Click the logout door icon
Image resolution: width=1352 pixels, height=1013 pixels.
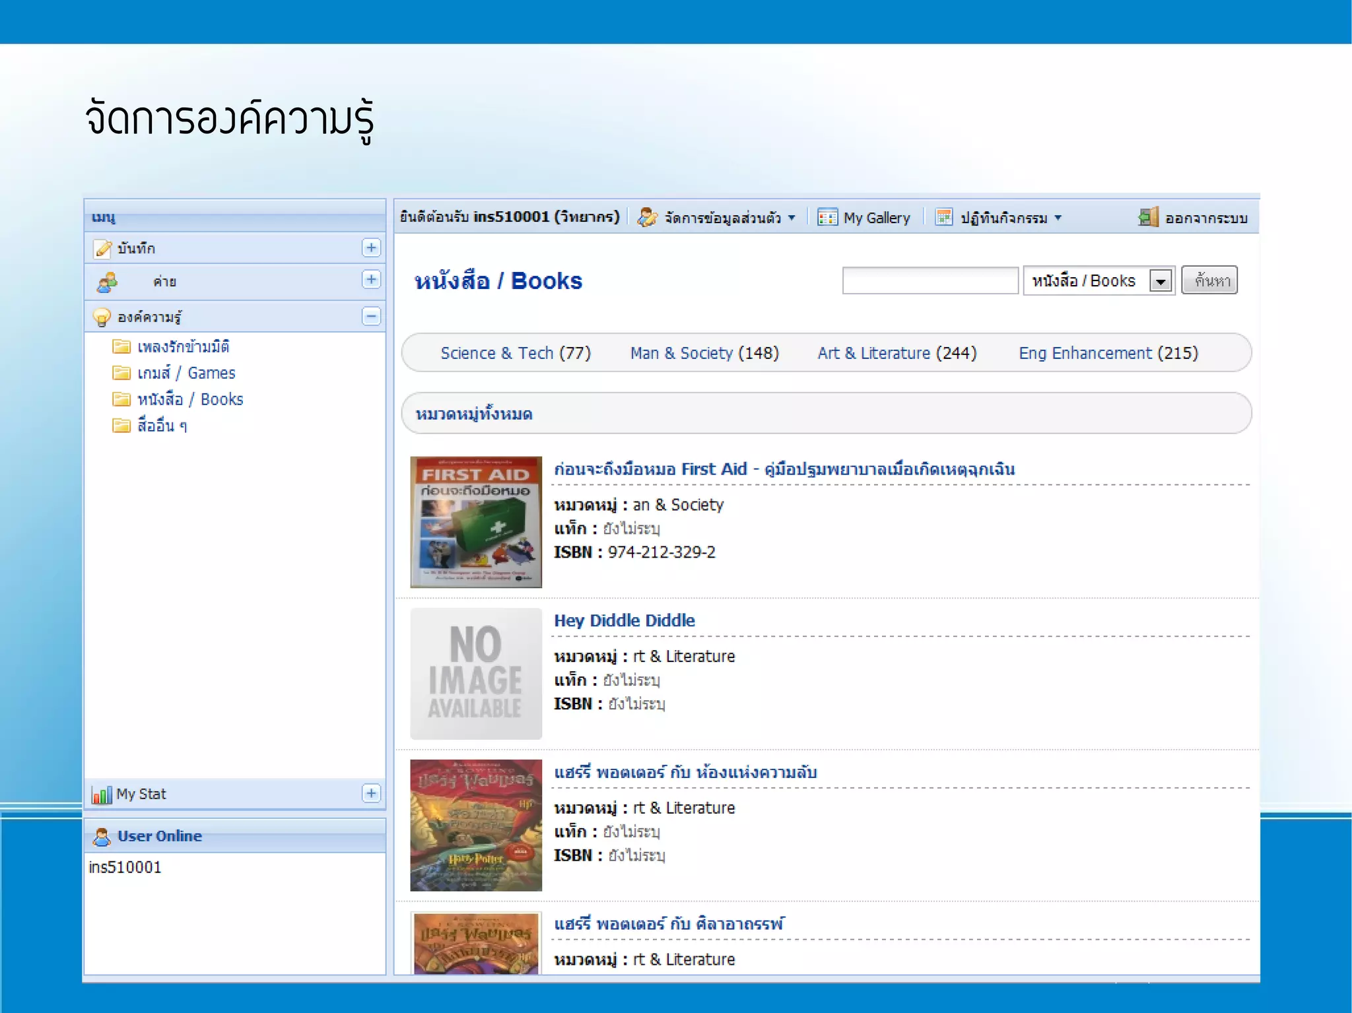pos(1148,217)
